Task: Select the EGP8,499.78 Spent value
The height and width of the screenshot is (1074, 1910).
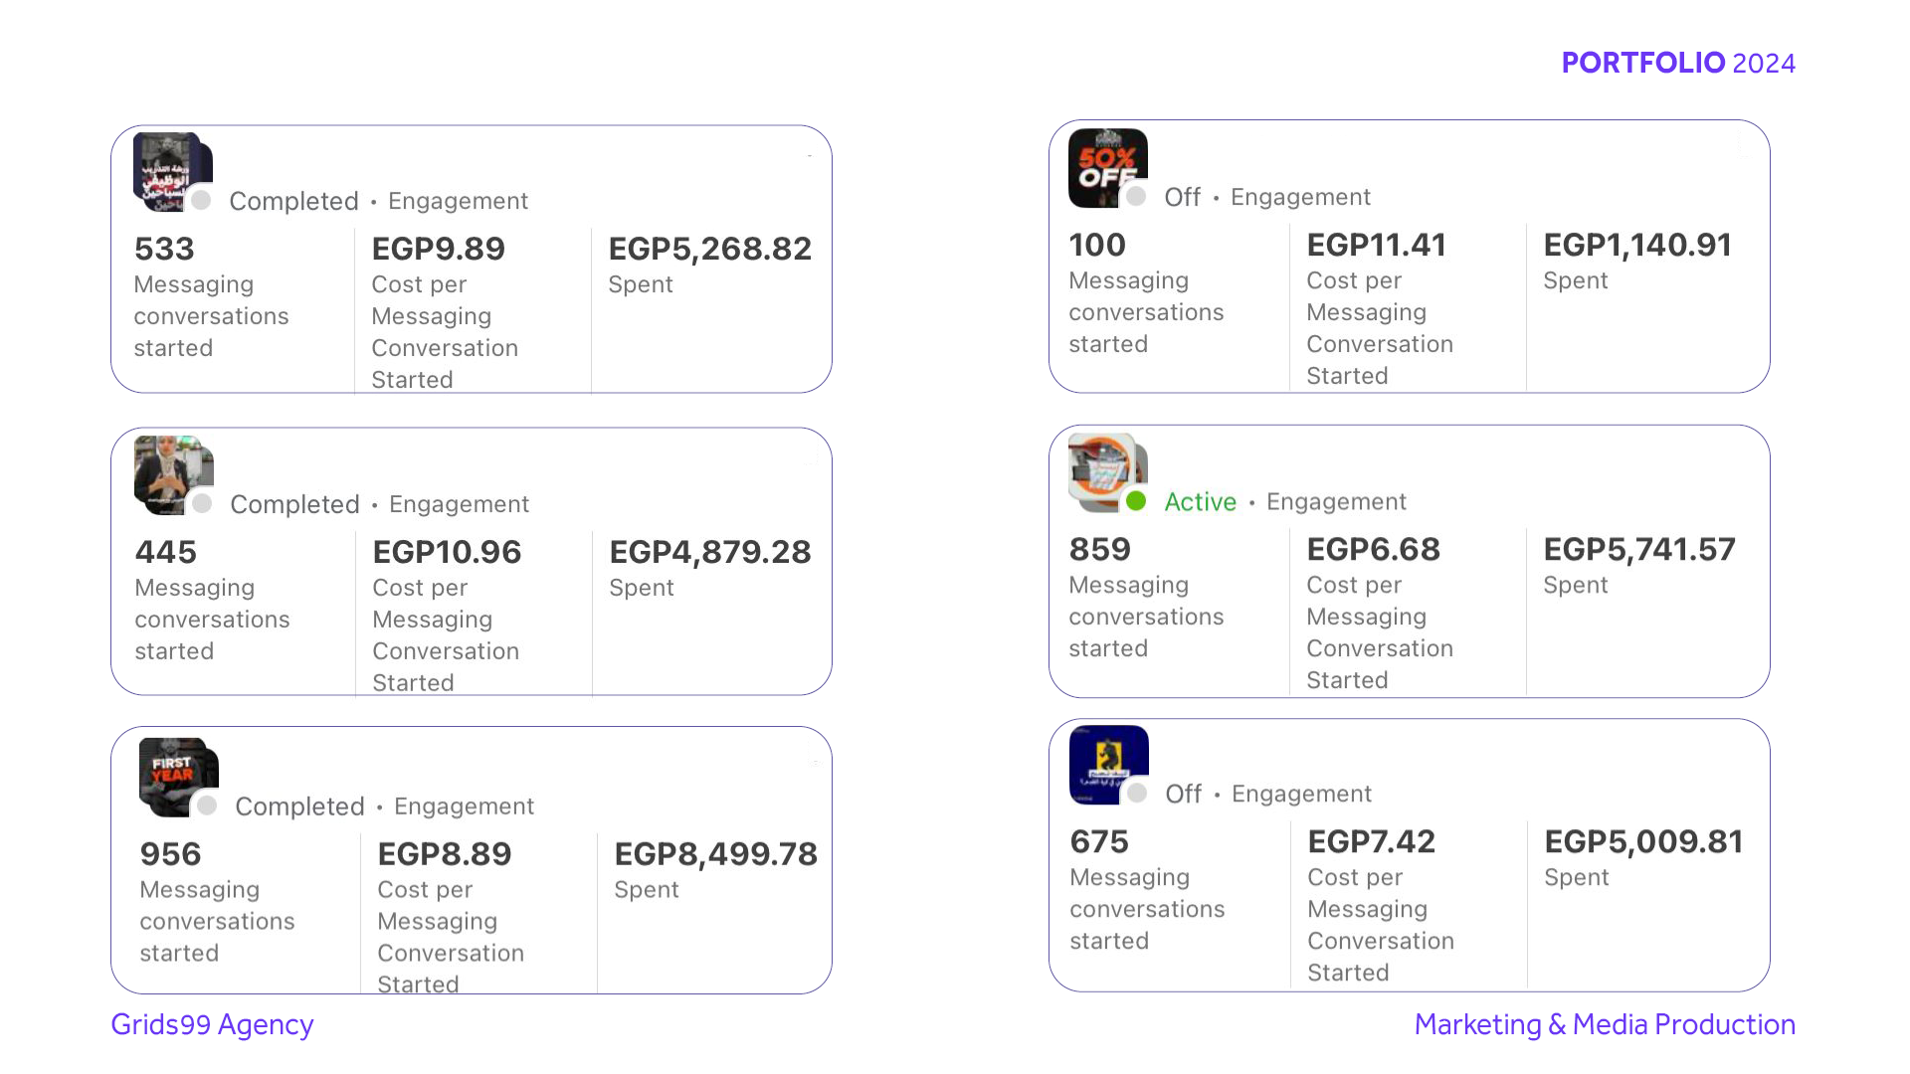Action: pos(715,854)
